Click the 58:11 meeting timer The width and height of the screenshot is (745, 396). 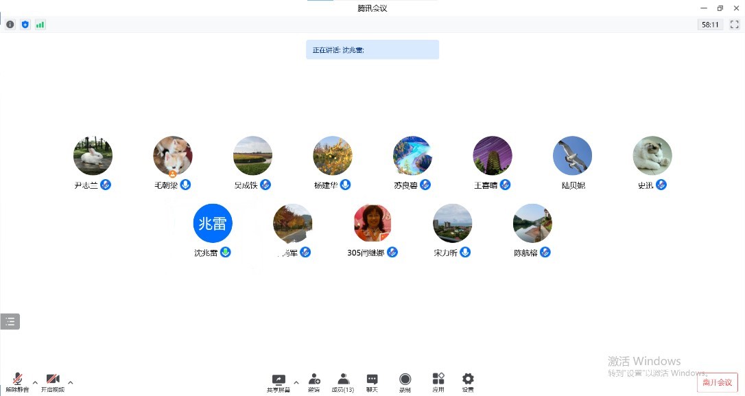(710, 25)
